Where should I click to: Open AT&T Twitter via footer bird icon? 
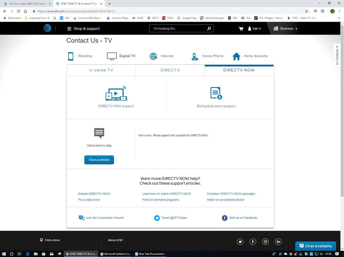point(240,242)
